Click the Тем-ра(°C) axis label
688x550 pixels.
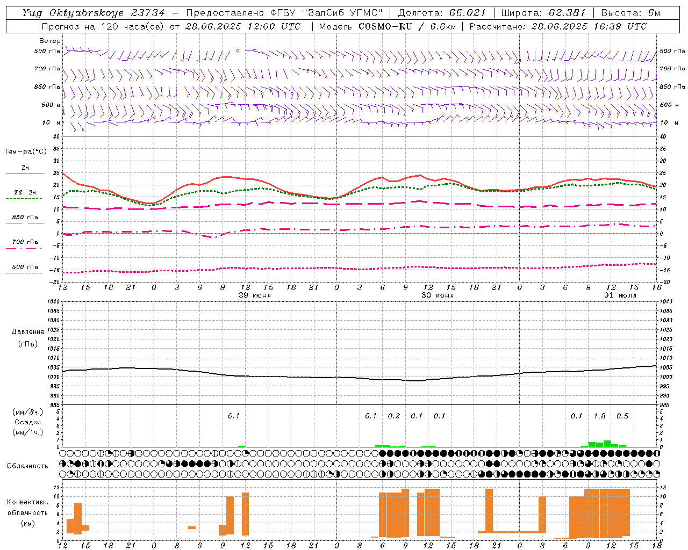(x=25, y=152)
